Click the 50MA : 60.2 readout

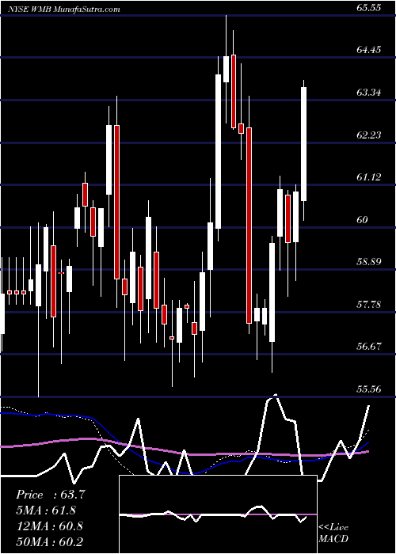50,541
